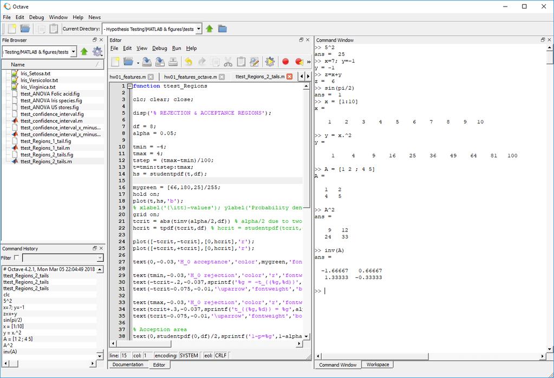Open main File menu
554x378 pixels.
[x=6, y=17]
